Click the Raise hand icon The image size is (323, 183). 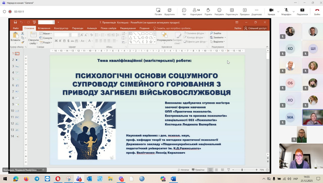point(208,11)
